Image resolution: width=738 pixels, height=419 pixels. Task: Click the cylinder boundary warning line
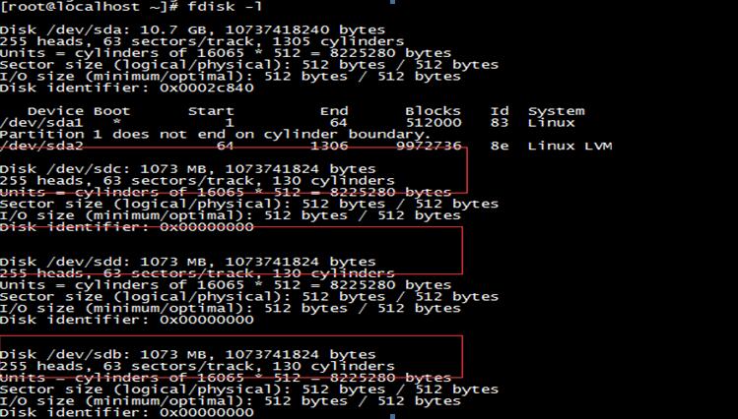[216, 135]
